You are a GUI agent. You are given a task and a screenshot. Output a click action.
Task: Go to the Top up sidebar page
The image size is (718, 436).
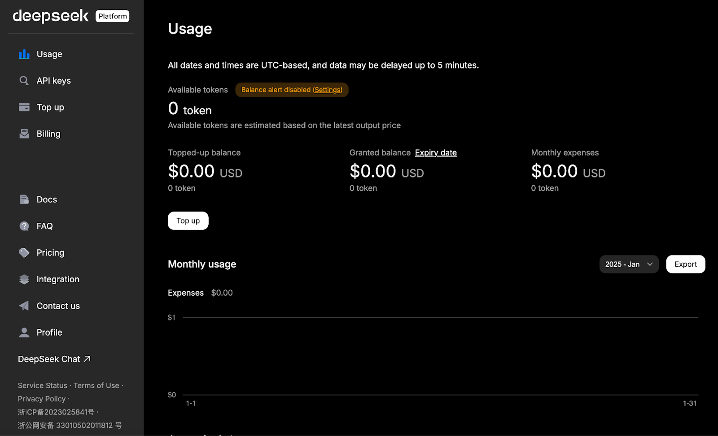coord(50,107)
